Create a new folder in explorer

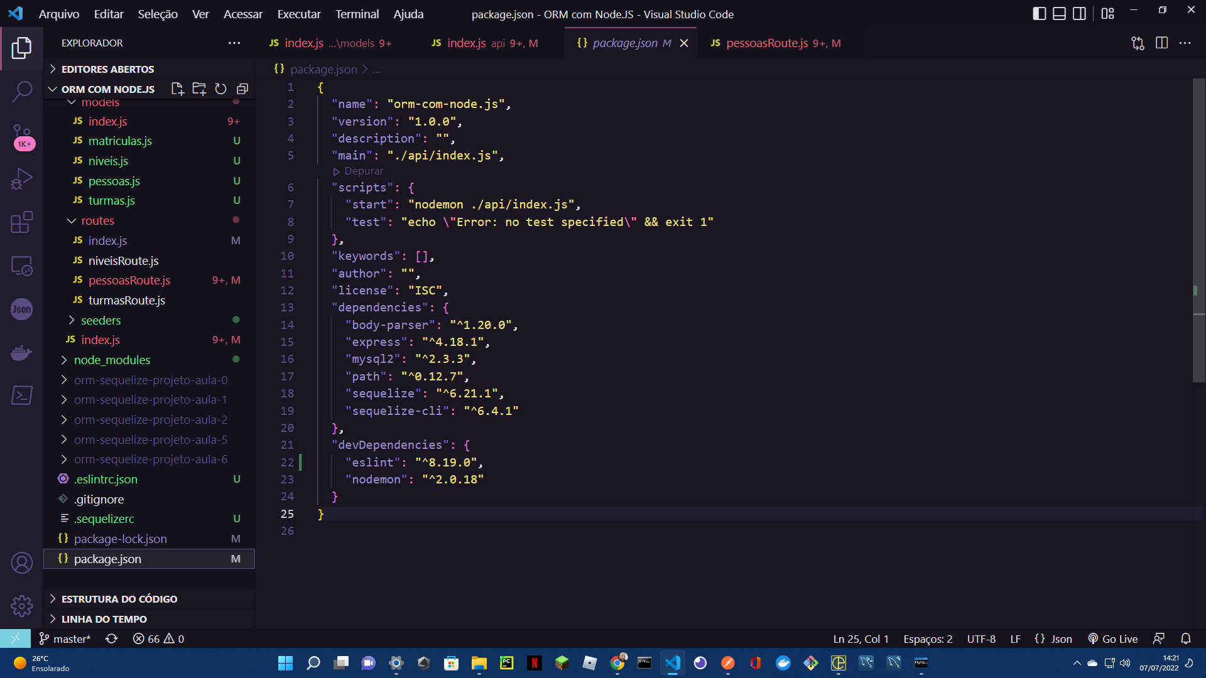point(199,89)
